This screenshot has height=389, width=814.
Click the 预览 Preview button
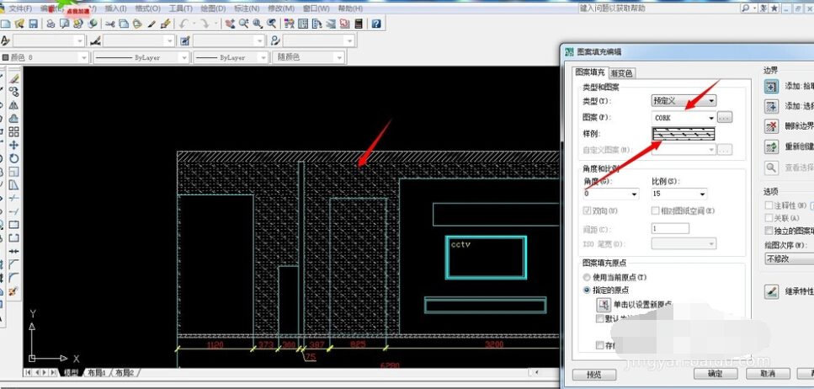(594, 375)
